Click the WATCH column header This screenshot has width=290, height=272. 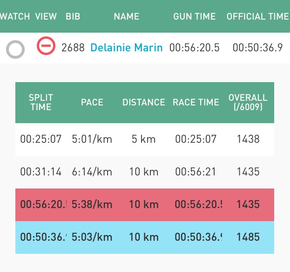[15, 16]
